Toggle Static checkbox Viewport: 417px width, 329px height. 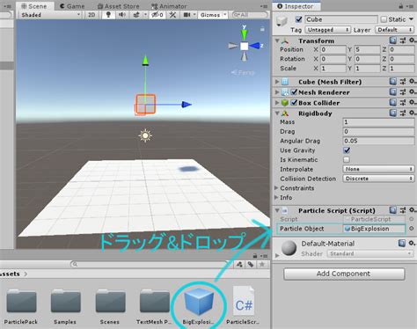[384, 19]
